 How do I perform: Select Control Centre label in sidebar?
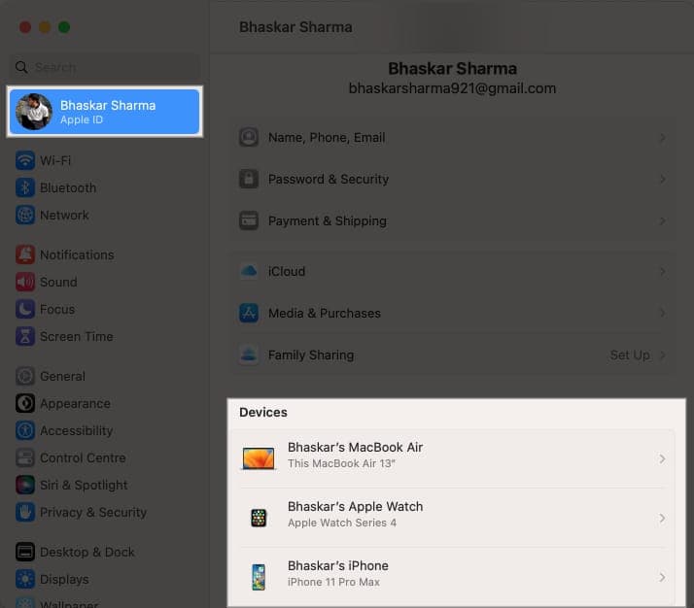coord(83,457)
